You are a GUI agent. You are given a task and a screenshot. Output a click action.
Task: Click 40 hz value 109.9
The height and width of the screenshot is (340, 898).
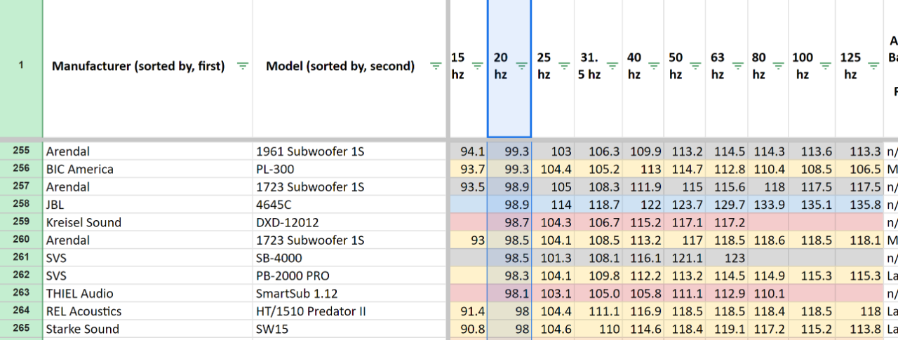click(x=643, y=151)
